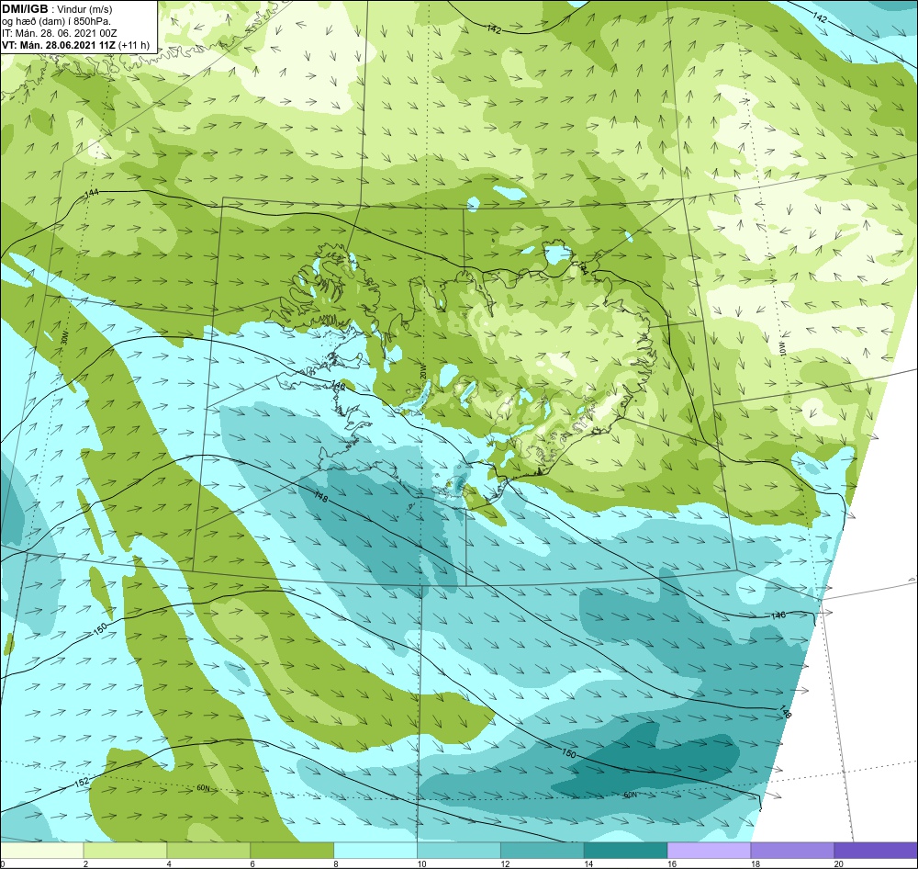Select the 144 contour label on the left side
Screen dimensions: 918x869
click(91, 194)
